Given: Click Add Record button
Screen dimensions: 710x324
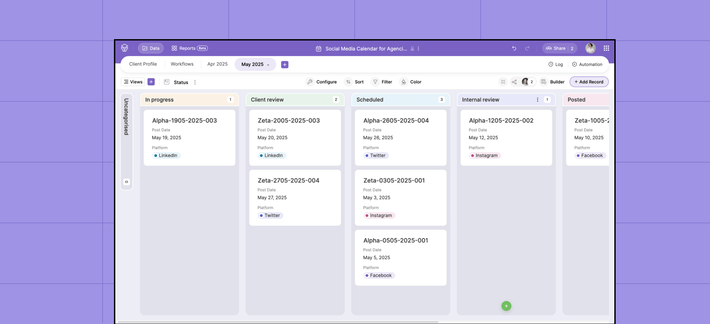Looking at the screenshot, I should tap(589, 82).
